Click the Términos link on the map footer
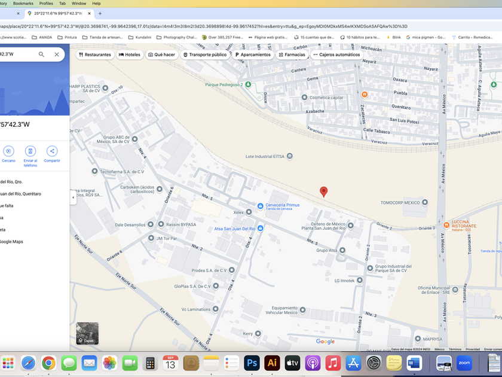The image size is (502, 377). (455, 349)
